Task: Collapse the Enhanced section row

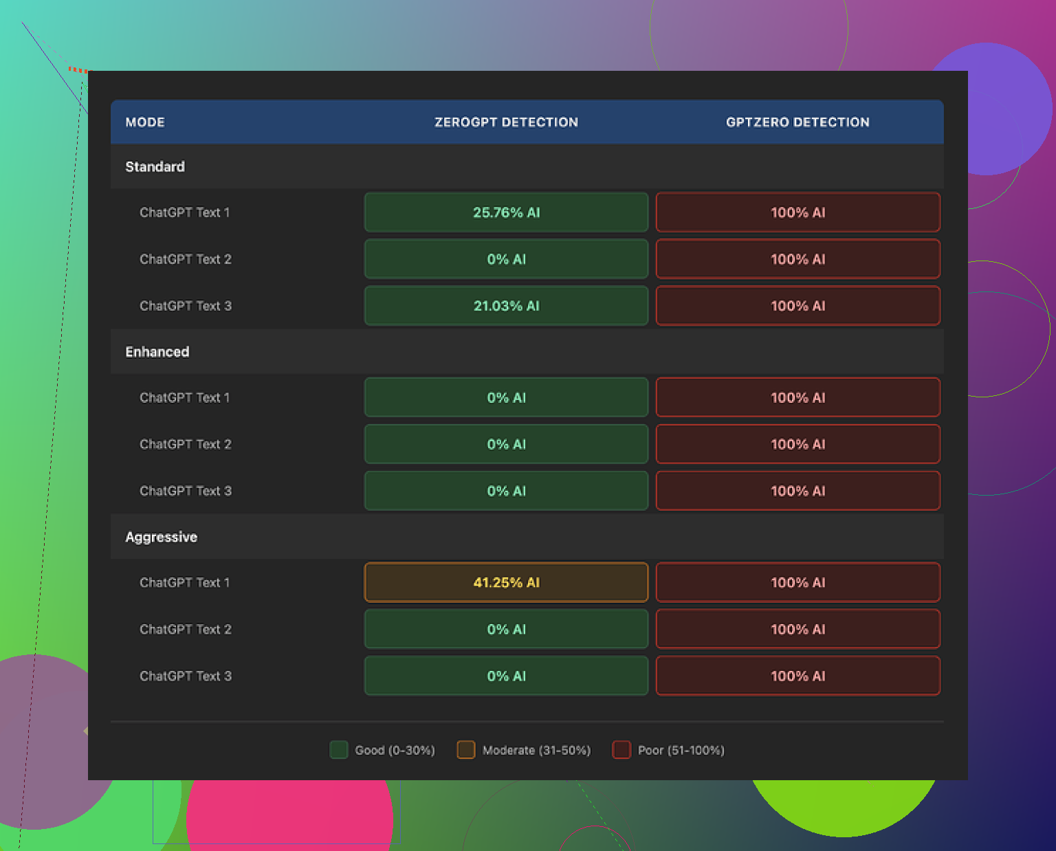Action: point(157,352)
